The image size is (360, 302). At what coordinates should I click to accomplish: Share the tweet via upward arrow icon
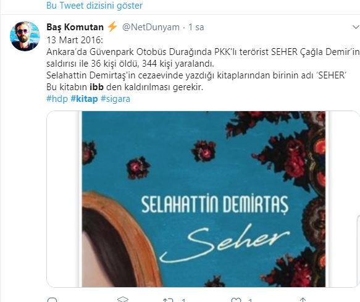[303, 300]
